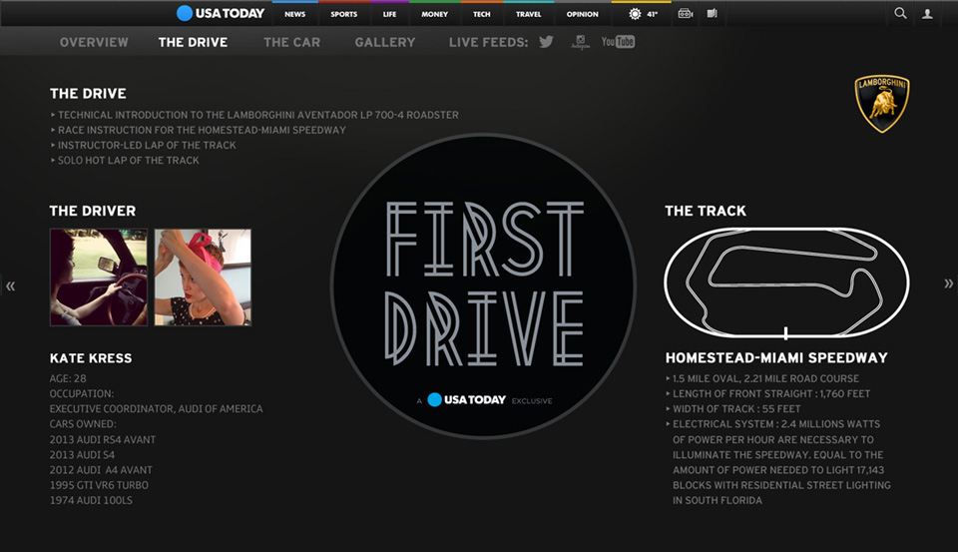Go to previous page with left double-chevron
Viewport: 958px width, 552px height.
click(10, 285)
